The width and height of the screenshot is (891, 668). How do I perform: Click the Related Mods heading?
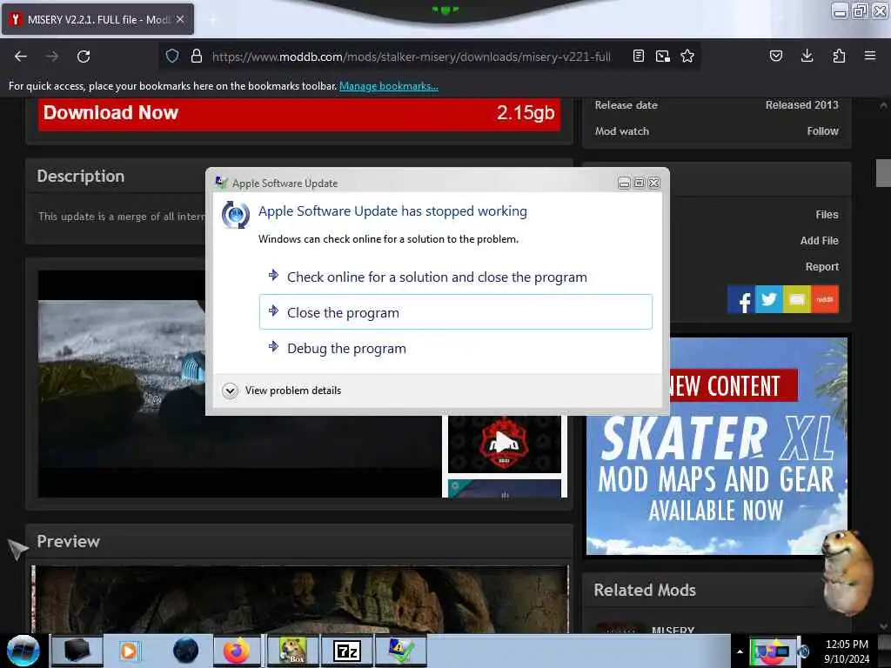(x=645, y=591)
